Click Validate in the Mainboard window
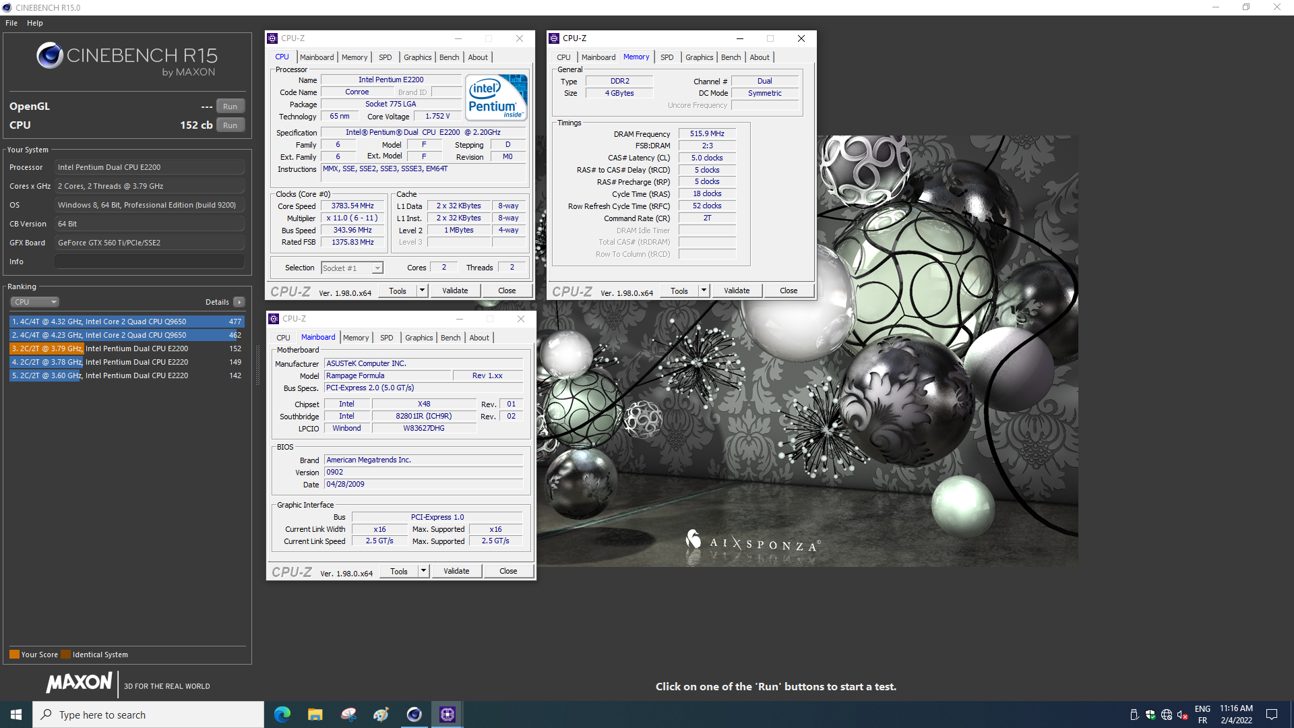1294x728 pixels. click(456, 571)
